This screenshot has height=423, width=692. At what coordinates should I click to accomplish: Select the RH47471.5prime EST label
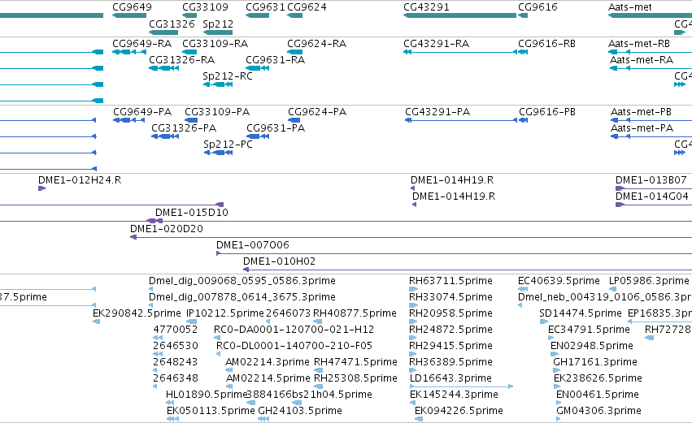(x=355, y=362)
